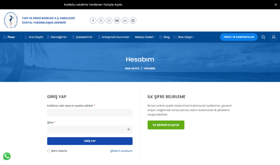280x165 pixels.
Task: Open the Facebook social icon
Action: 93,20
